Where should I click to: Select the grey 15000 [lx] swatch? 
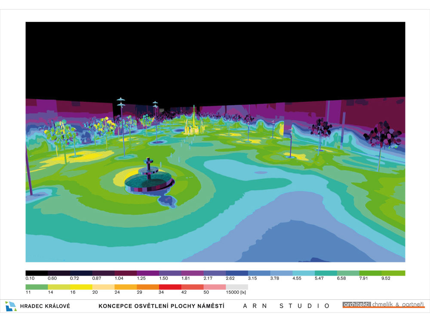tap(237, 287)
